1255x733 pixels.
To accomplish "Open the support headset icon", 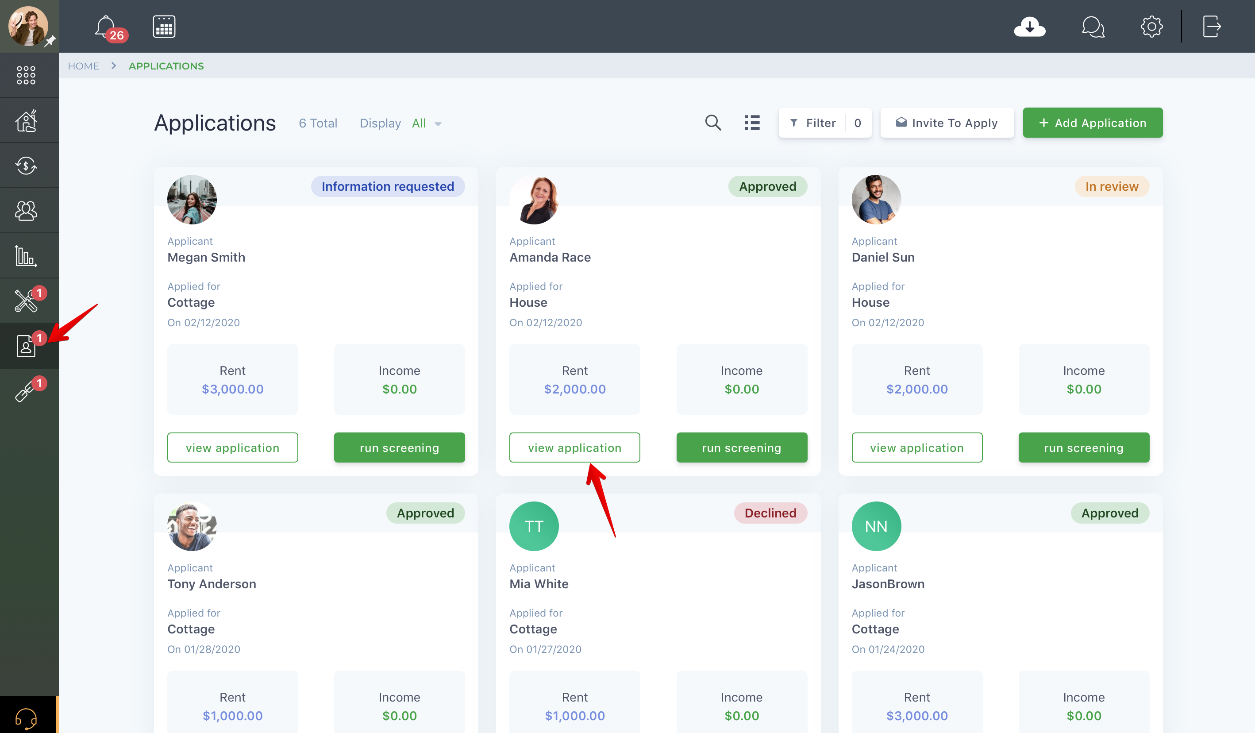I will coord(26,718).
